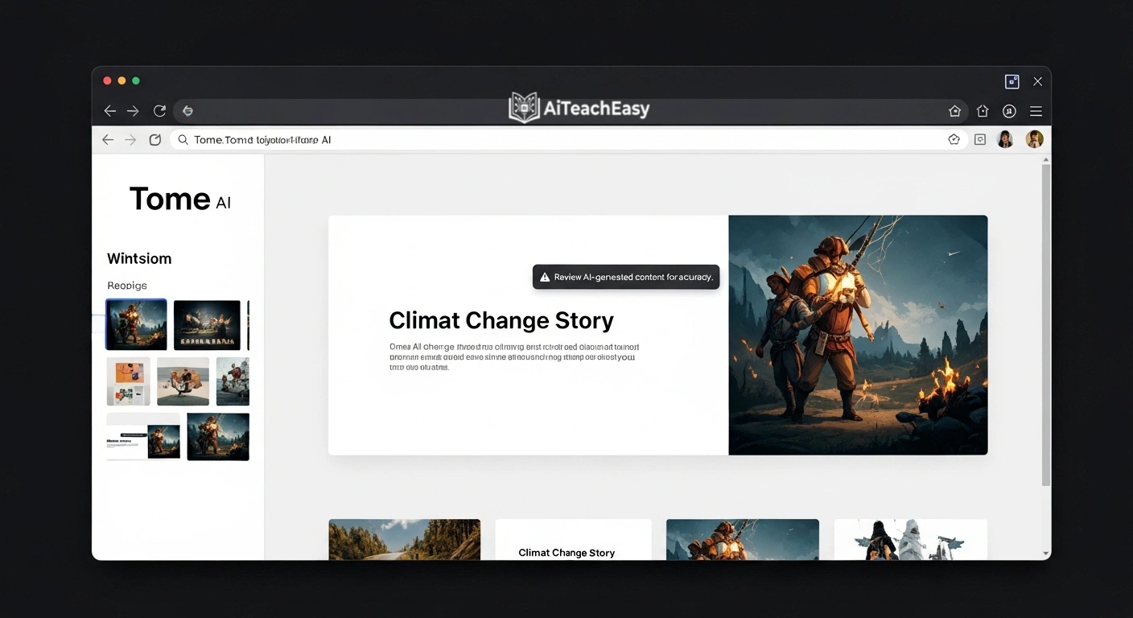
Task: Click the vertical scrollbar on right edge
Action: click(x=1045, y=322)
